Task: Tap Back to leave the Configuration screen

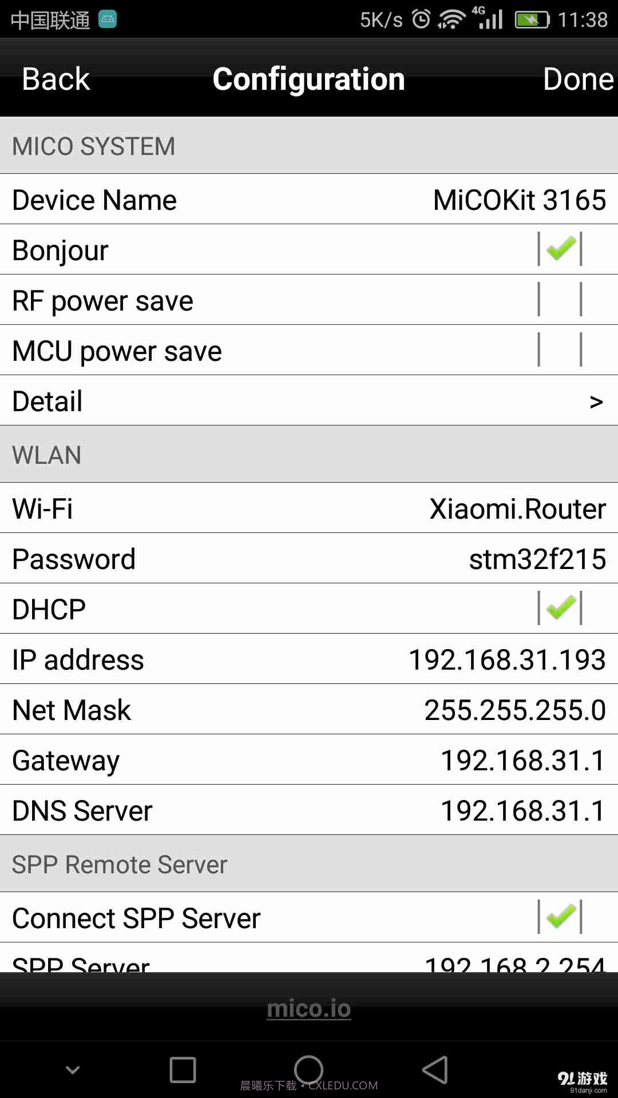Action: click(55, 78)
